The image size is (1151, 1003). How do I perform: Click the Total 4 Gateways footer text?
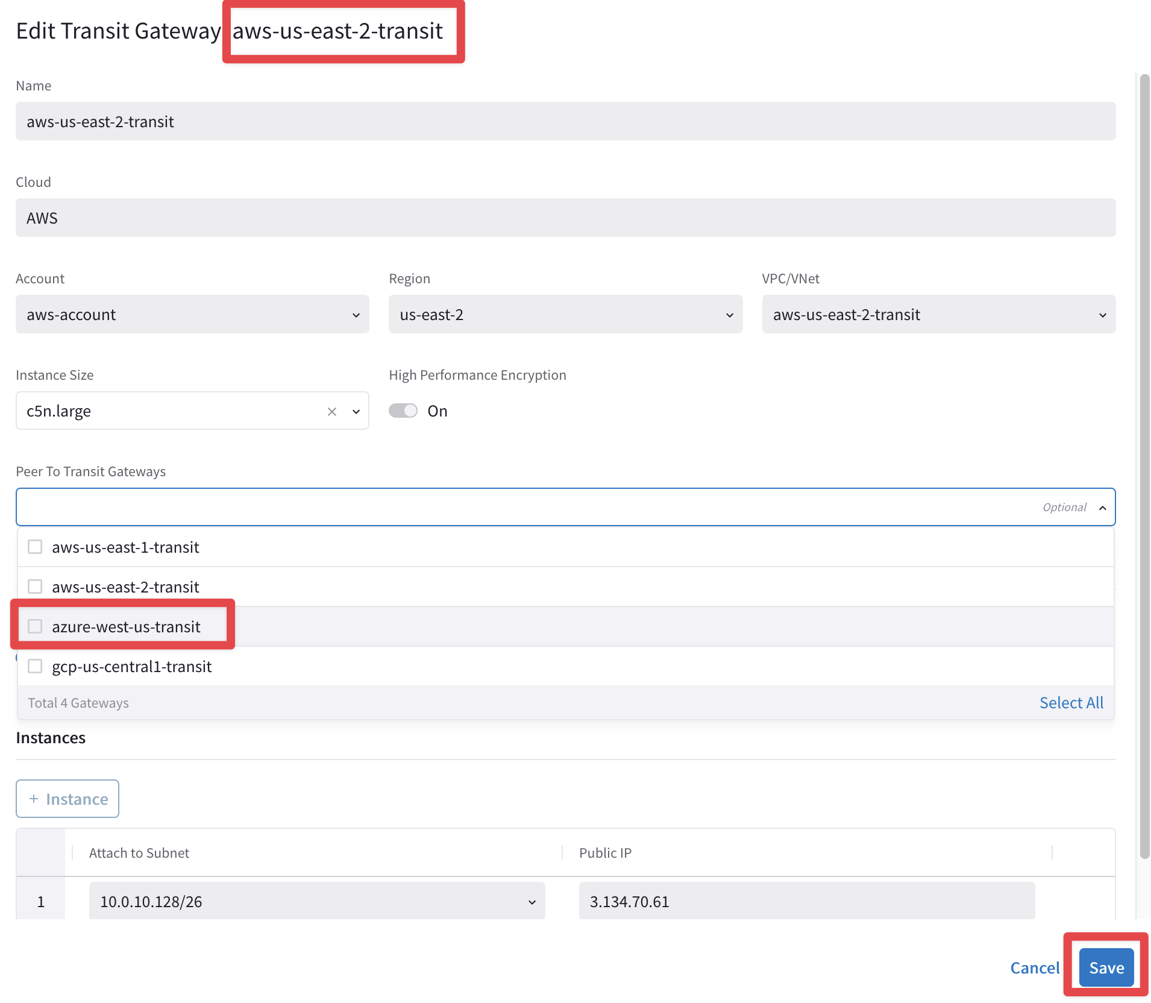tap(78, 703)
